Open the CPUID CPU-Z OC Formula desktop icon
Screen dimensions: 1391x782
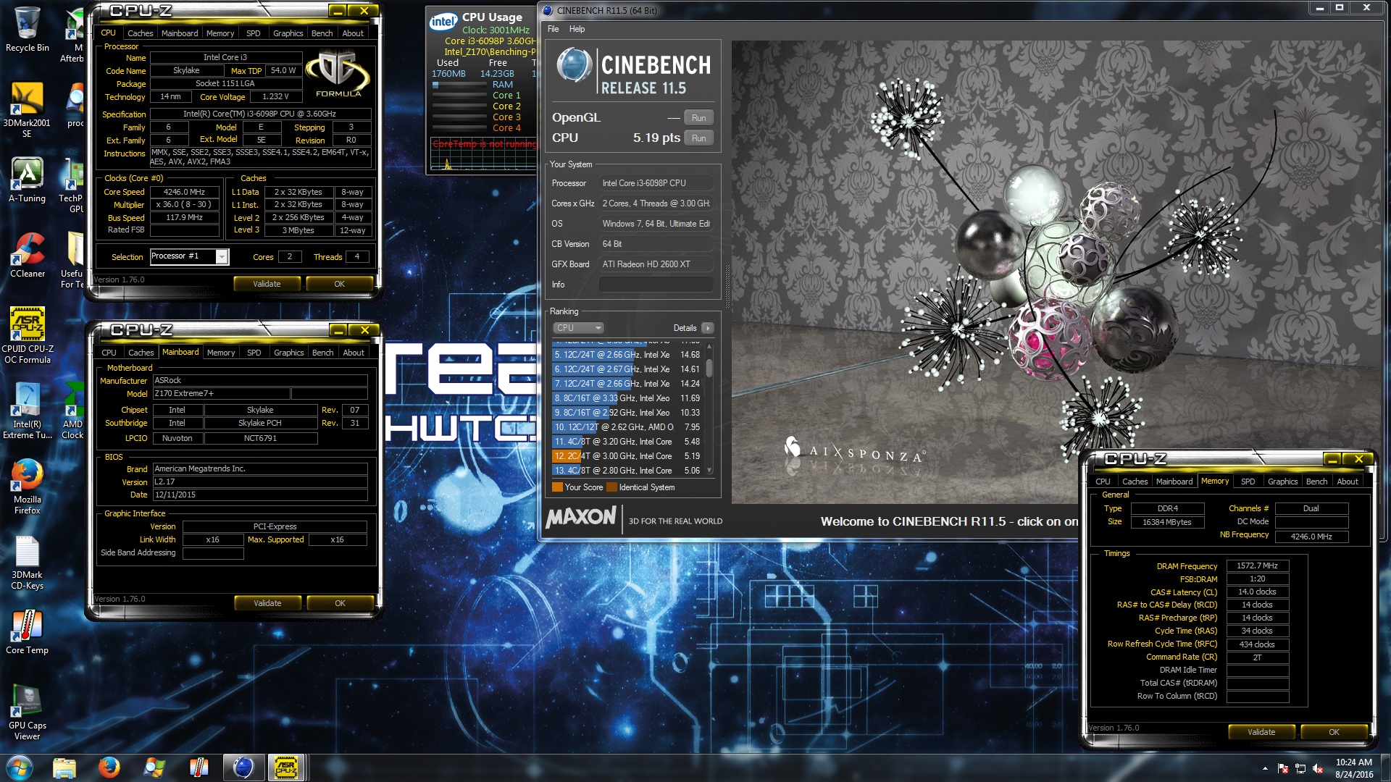click(27, 335)
